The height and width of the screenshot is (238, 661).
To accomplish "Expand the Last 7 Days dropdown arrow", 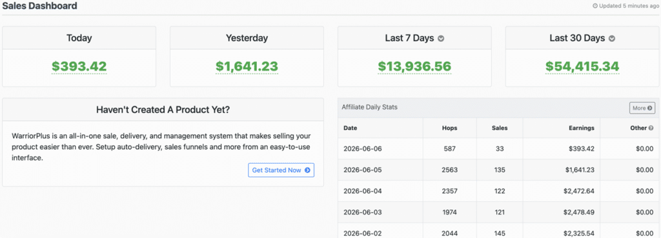I will 441,38.
